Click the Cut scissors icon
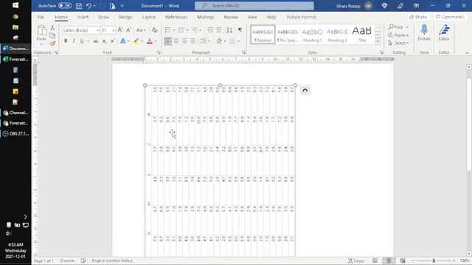This screenshot has width=472, height=265. coord(52,28)
